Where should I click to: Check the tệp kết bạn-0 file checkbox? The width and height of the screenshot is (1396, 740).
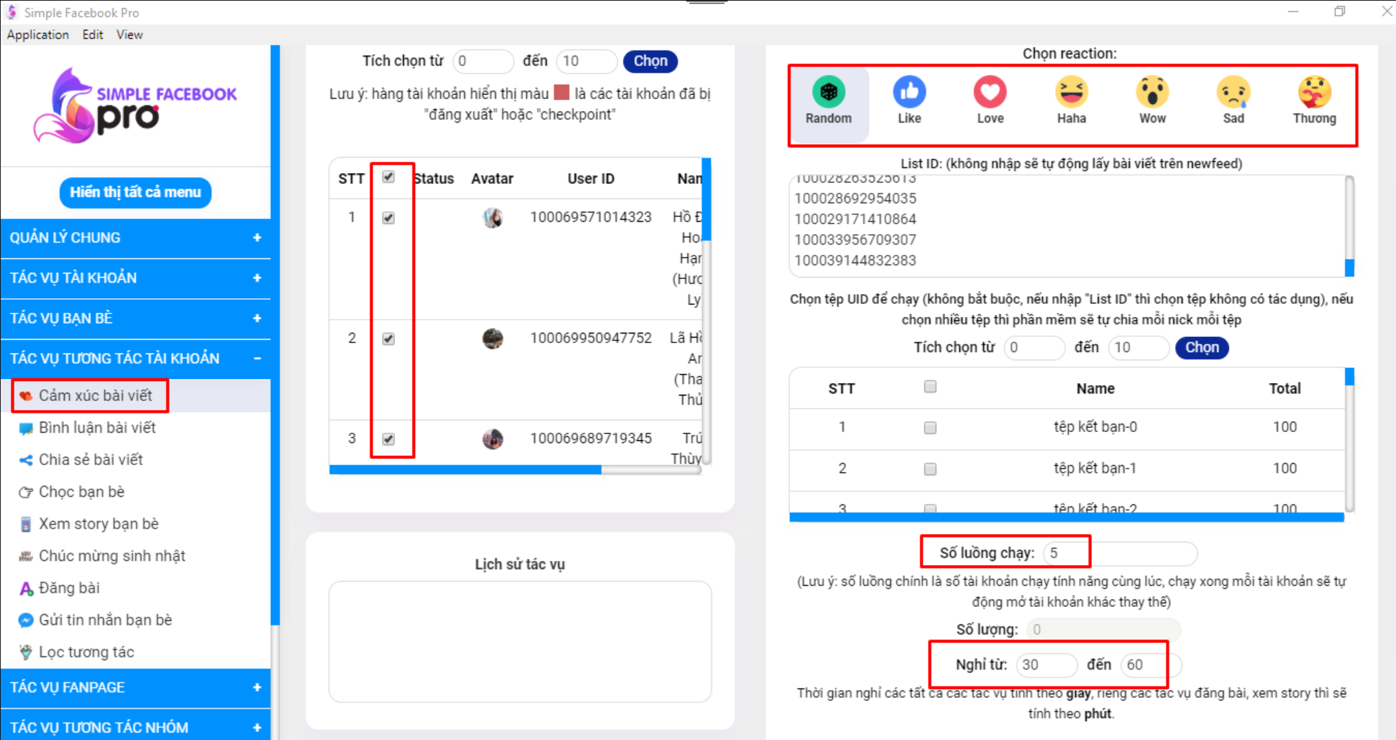pyautogui.click(x=930, y=427)
